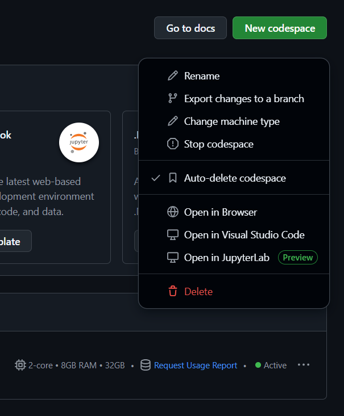344x416 pixels.
Task: Open the three-dot codespace options menu
Action: point(304,365)
